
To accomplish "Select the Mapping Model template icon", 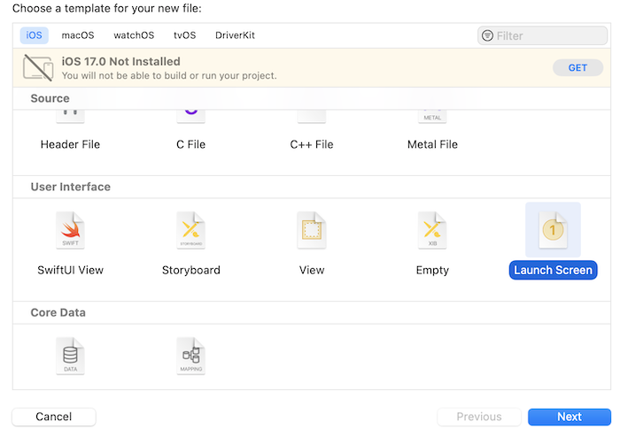I will [191, 356].
